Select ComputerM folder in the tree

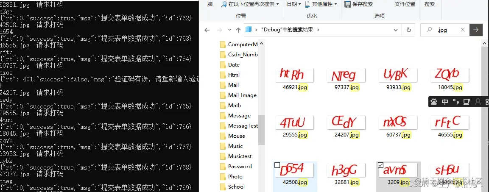click(239, 44)
